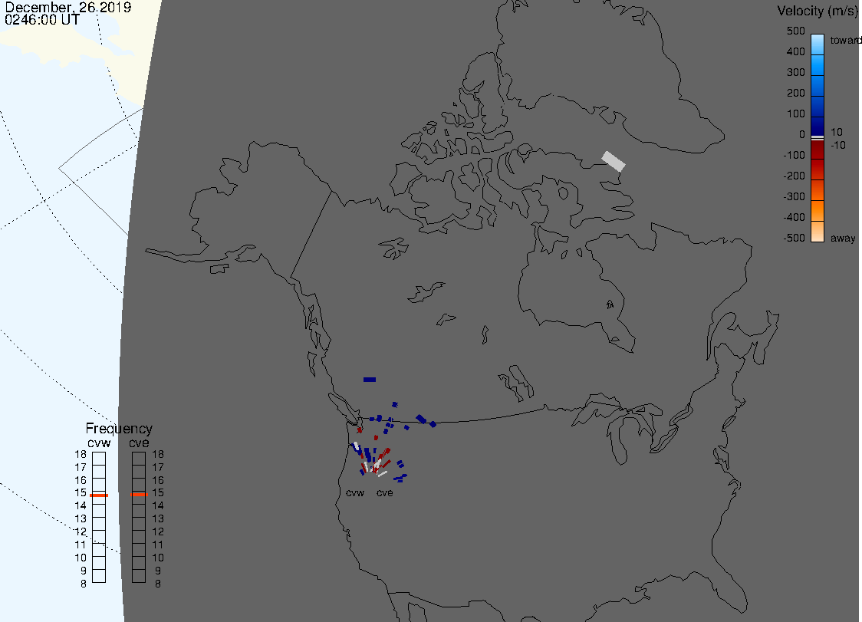Click the cvw header under Frequency
The height and width of the screenshot is (622, 862).
pos(99,443)
